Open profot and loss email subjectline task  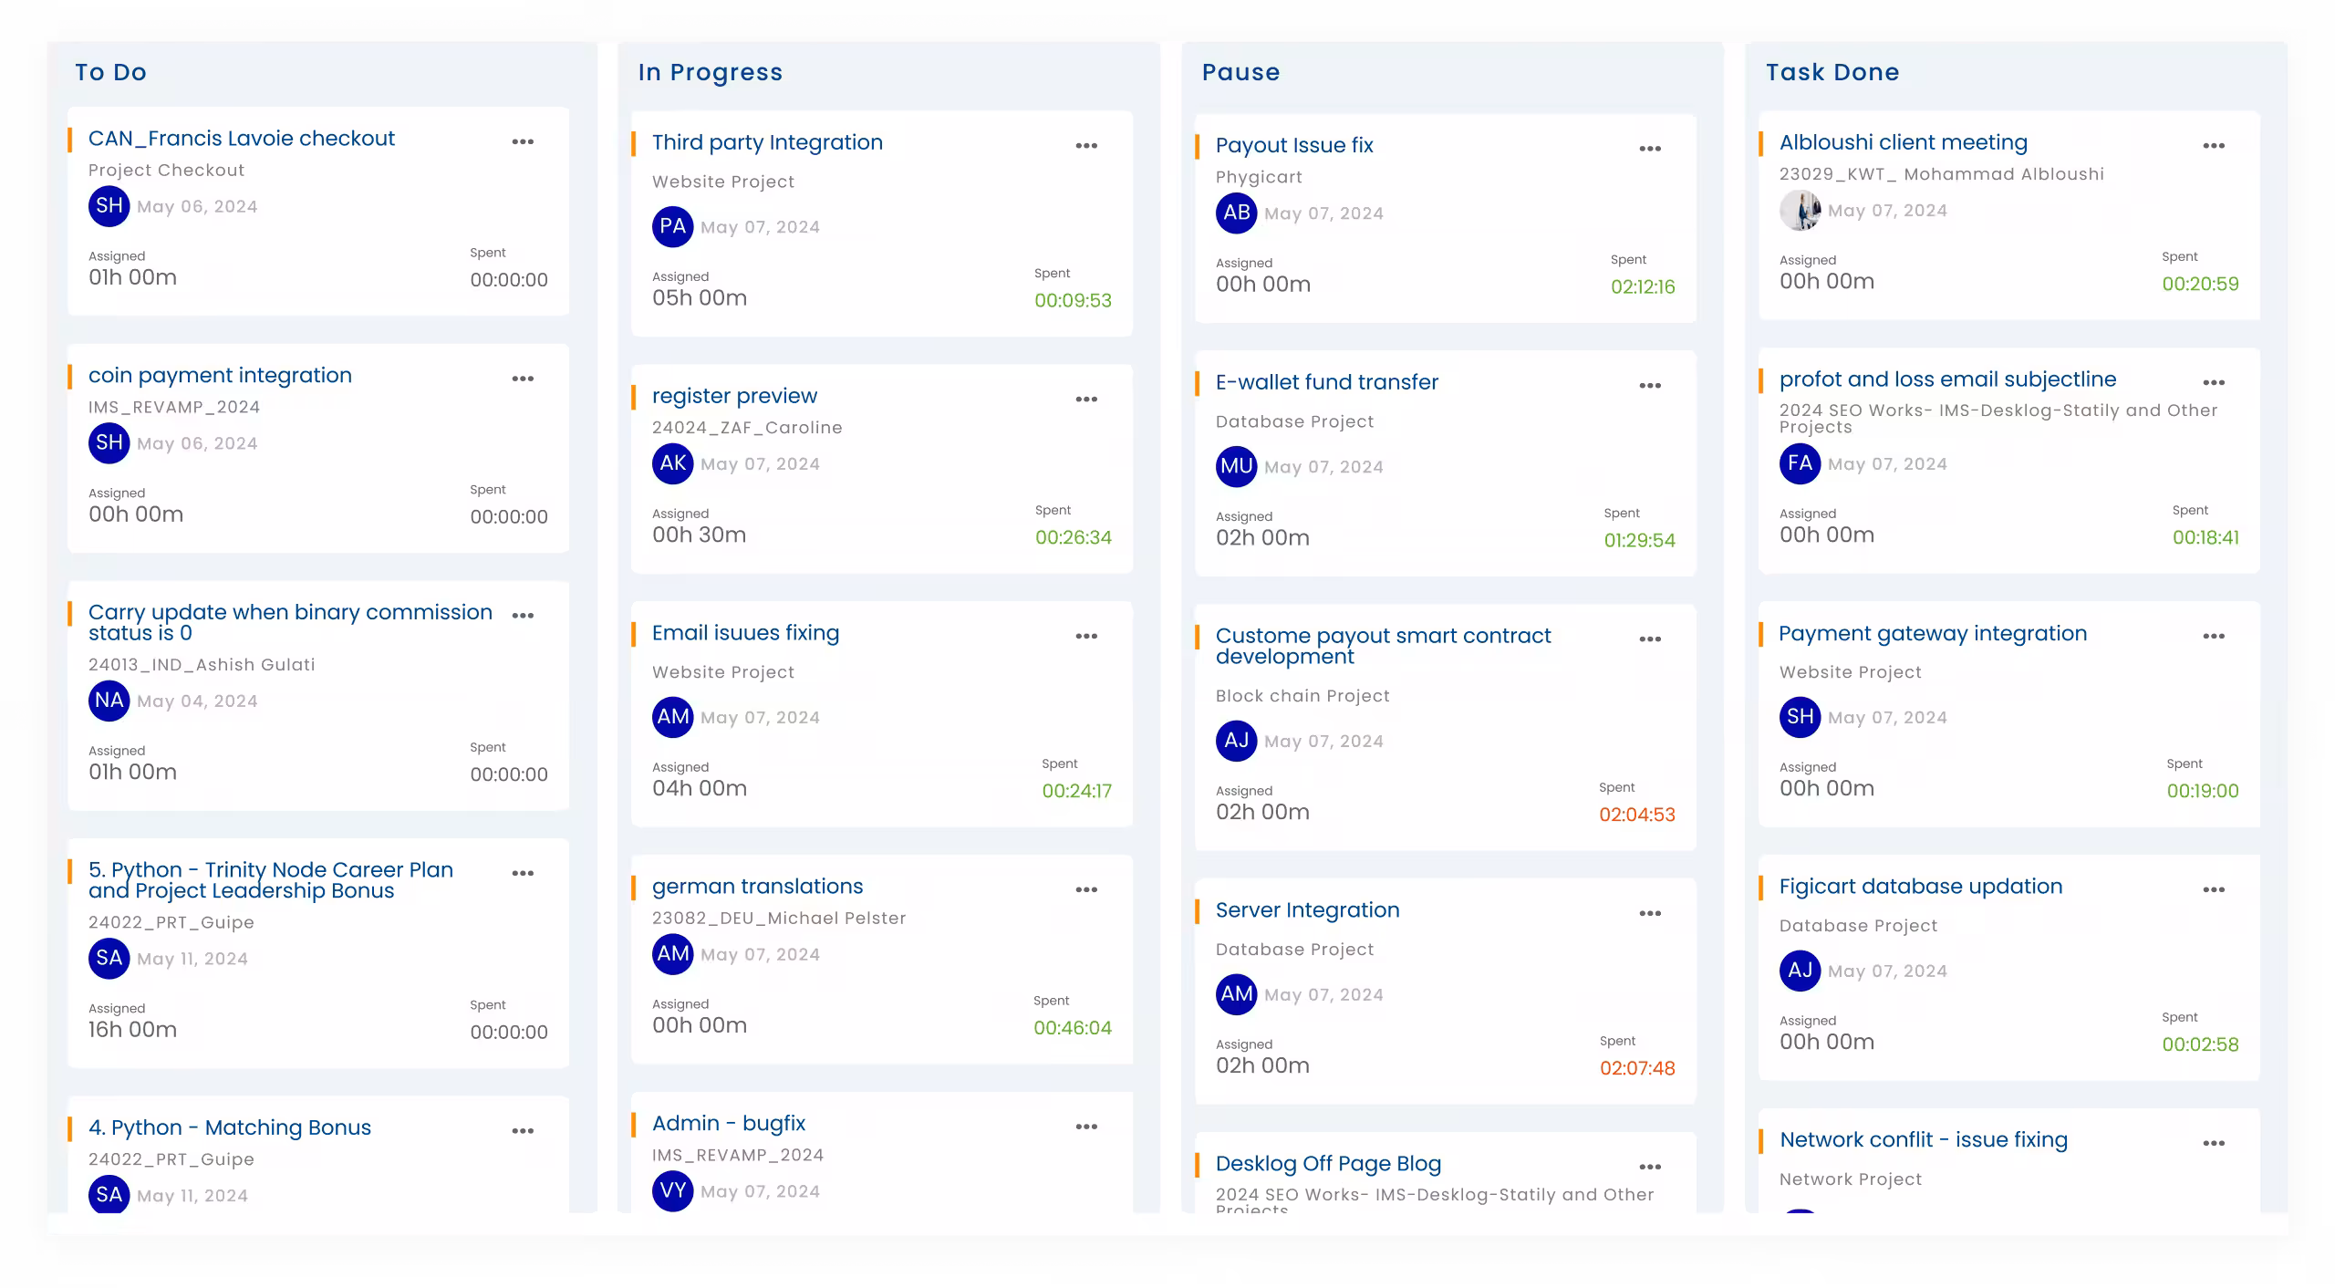point(1947,379)
